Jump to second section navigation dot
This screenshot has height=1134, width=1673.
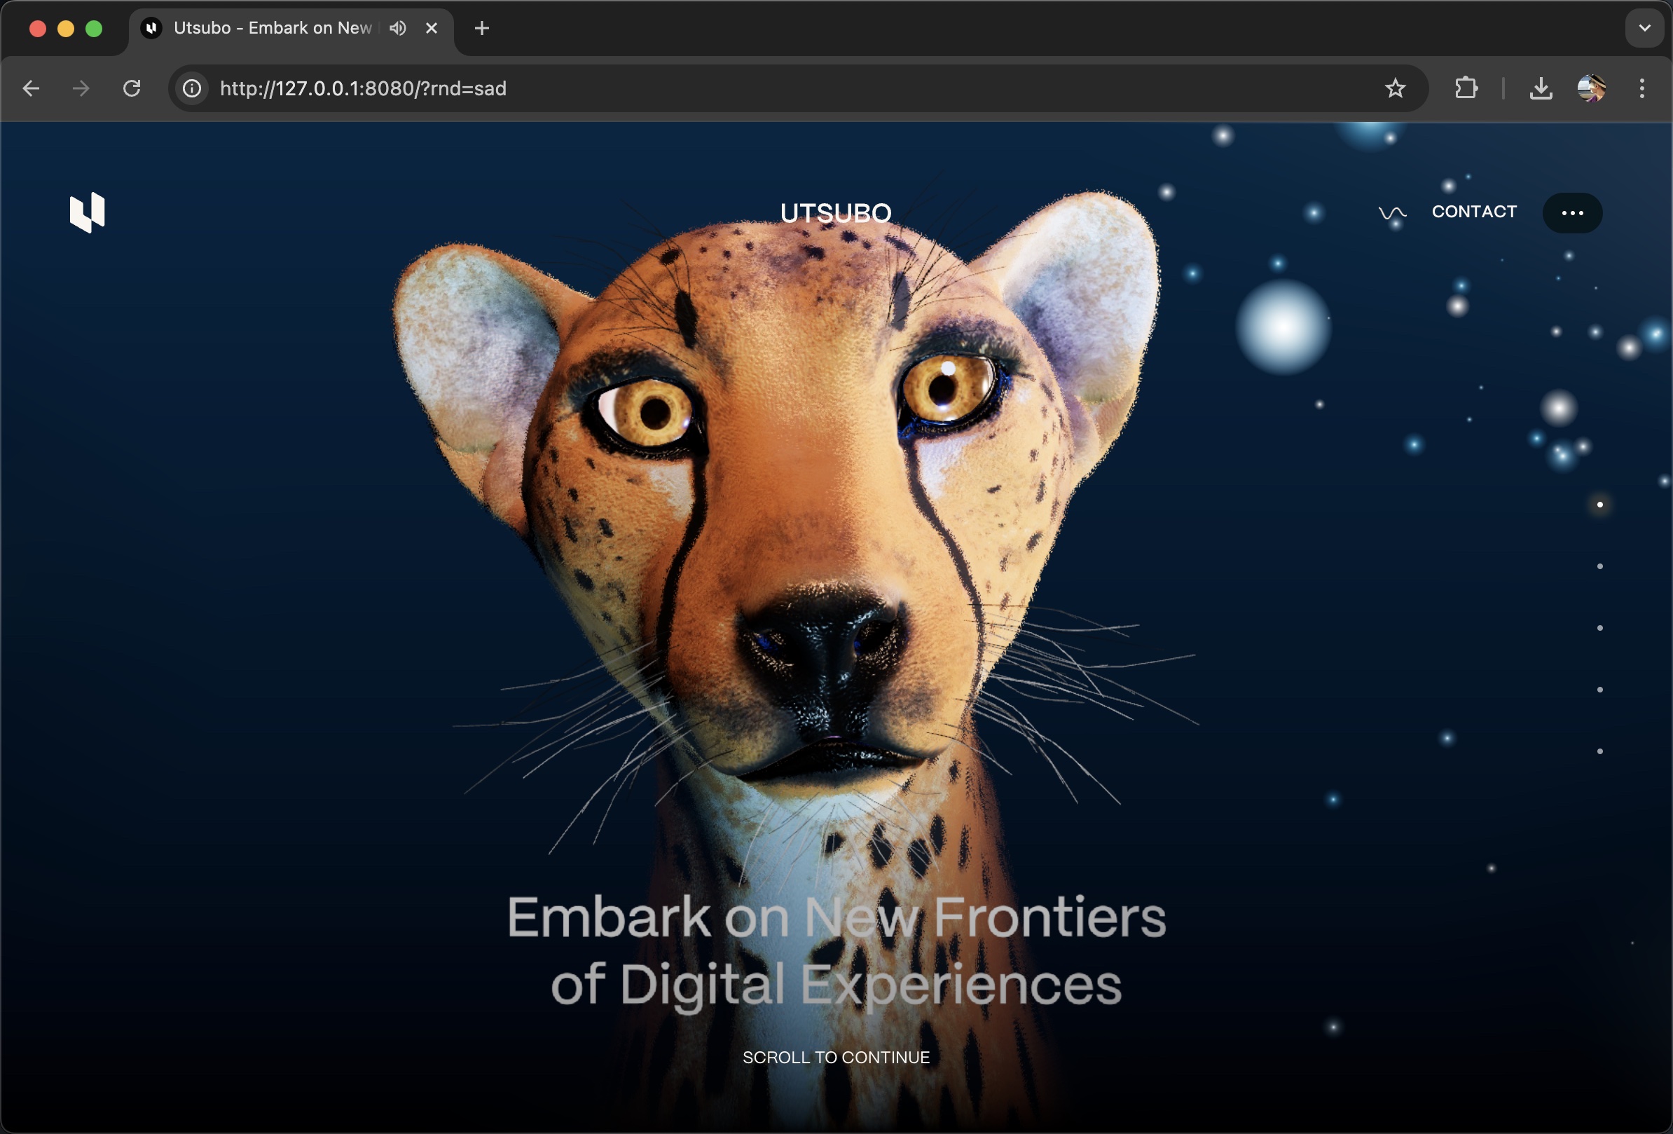pos(1599,566)
